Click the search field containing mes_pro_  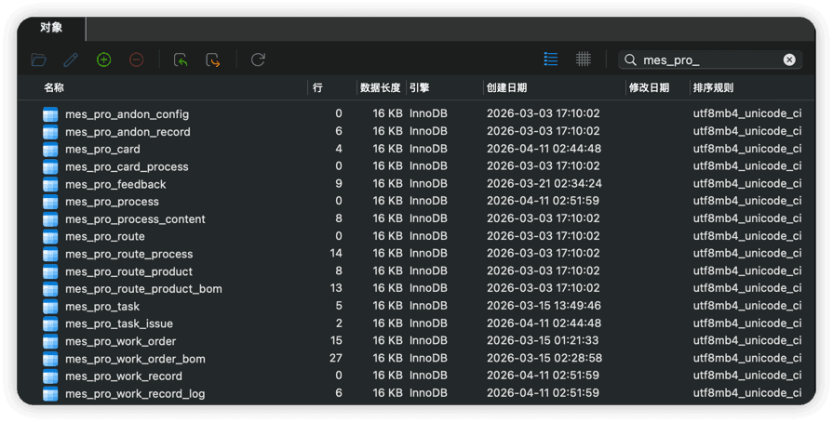coord(709,59)
